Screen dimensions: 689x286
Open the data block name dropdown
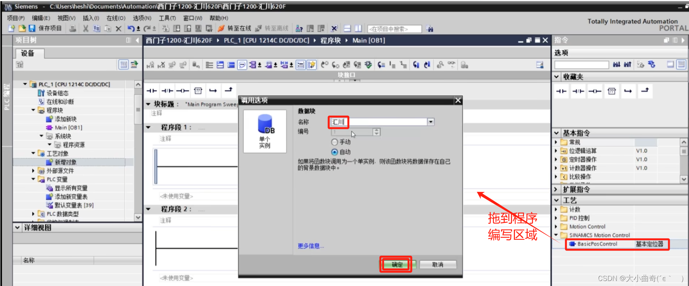tap(431, 122)
